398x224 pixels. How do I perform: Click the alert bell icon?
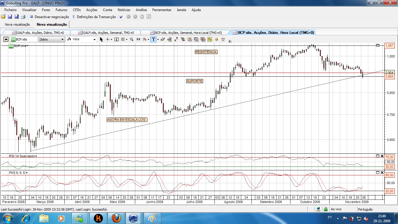216,39
